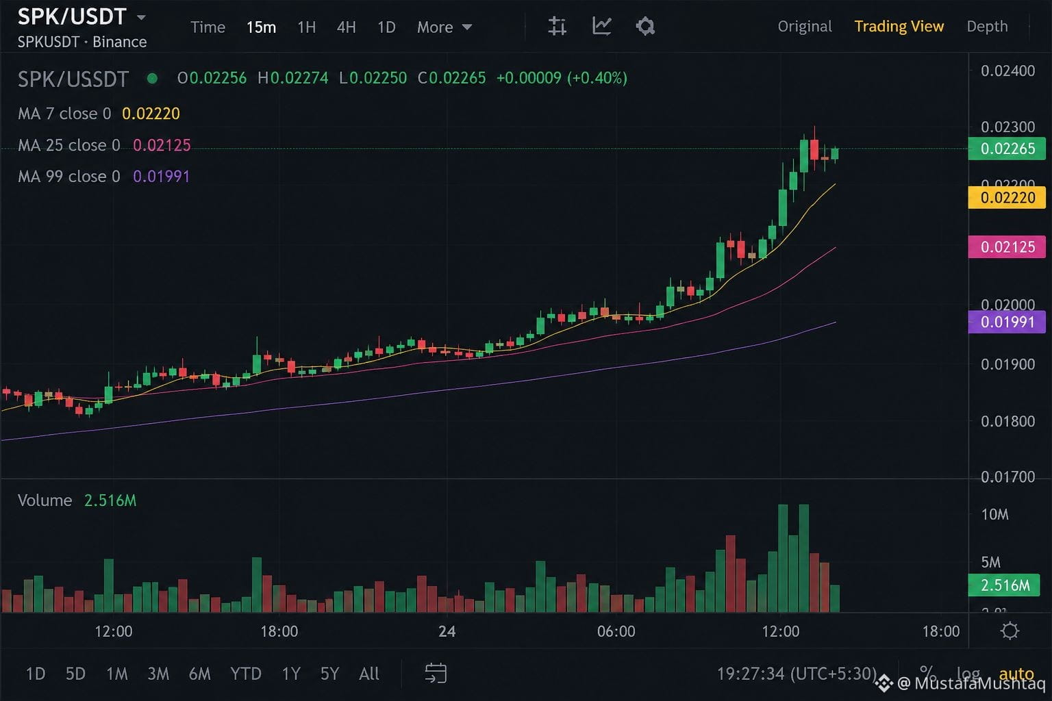Click the pink MA25 price label 0.02125
Image resolution: width=1052 pixels, height=701 pixels.
tap(1007, 247)
